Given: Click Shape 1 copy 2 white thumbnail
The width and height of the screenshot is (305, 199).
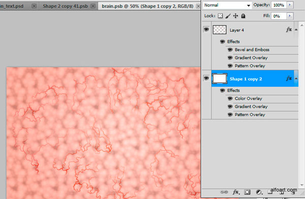Looking at the screenshot, I should pos(220,78).
